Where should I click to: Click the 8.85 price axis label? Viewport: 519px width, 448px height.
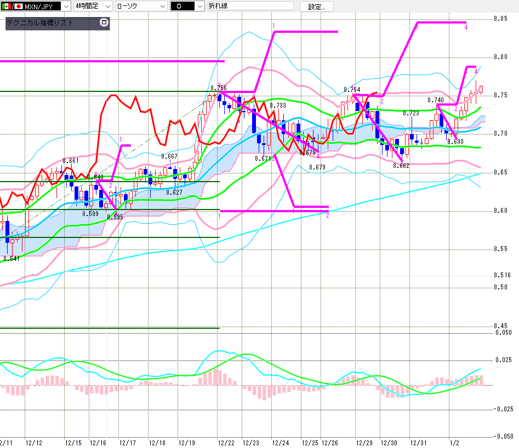coord(500,19)
